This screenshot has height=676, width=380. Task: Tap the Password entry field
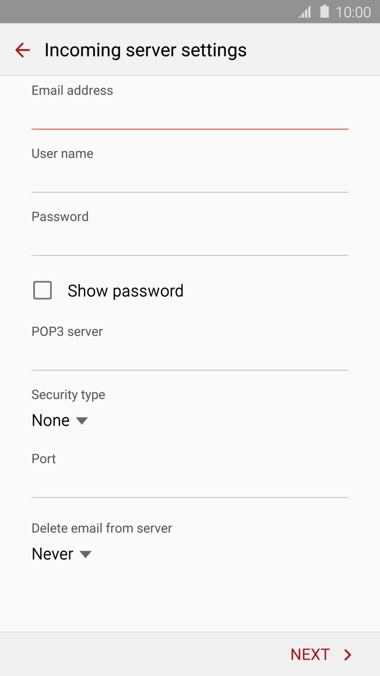point(189,241)
